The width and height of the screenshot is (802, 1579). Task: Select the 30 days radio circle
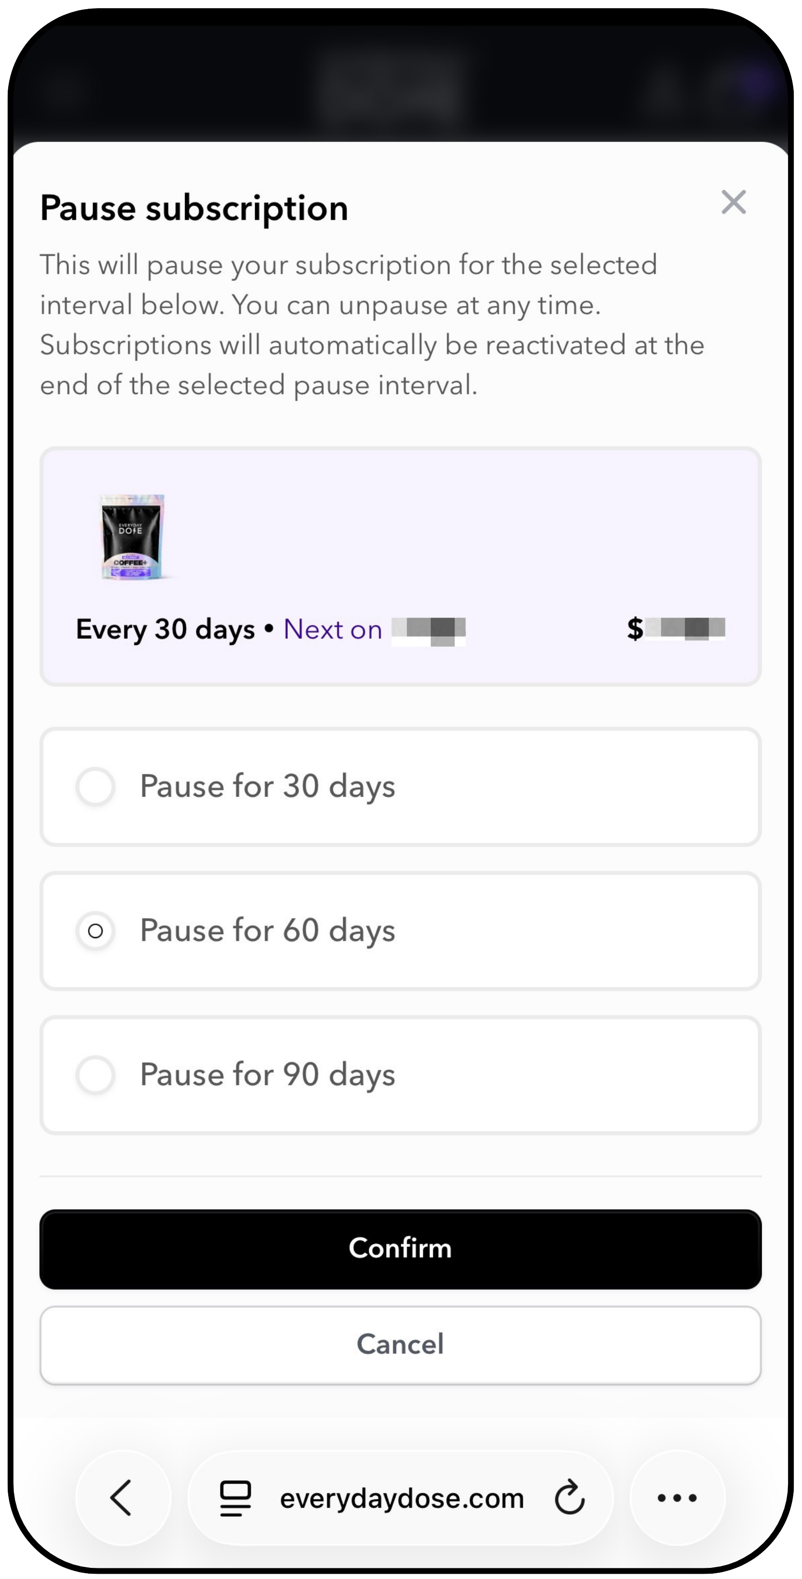pos(95,787)
